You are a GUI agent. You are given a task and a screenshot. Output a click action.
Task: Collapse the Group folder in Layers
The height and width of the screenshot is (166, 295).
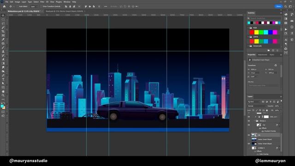click(254, 121)
